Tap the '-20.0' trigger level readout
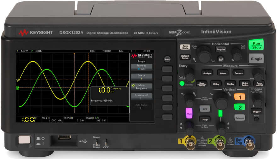This screenshot has width=277, height=159. 146,51
